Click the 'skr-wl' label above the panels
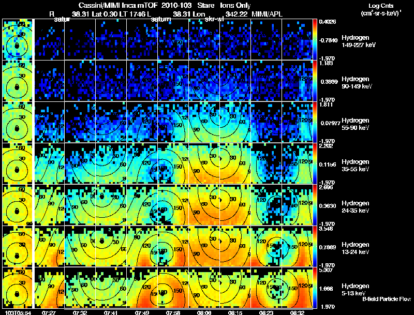This screenshot has height=315, width=414. click(x=214, y=19)
